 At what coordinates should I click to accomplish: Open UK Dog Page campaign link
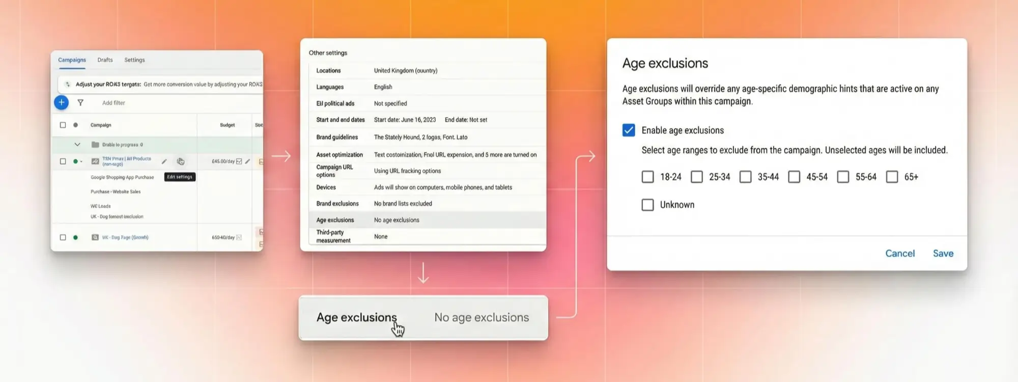click(x=125, y=237)
